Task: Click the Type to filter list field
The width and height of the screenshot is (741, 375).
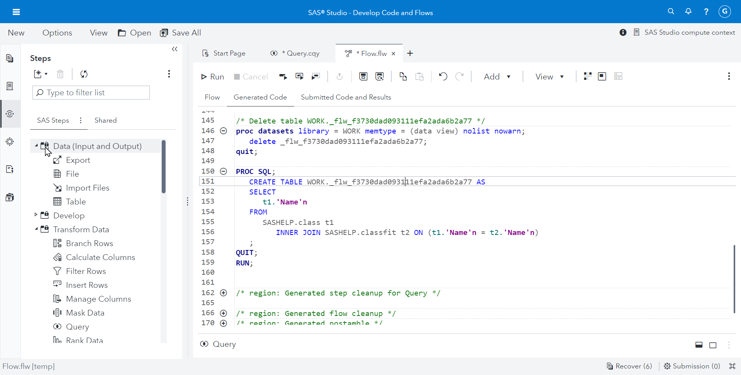Action: coord(91,93)
